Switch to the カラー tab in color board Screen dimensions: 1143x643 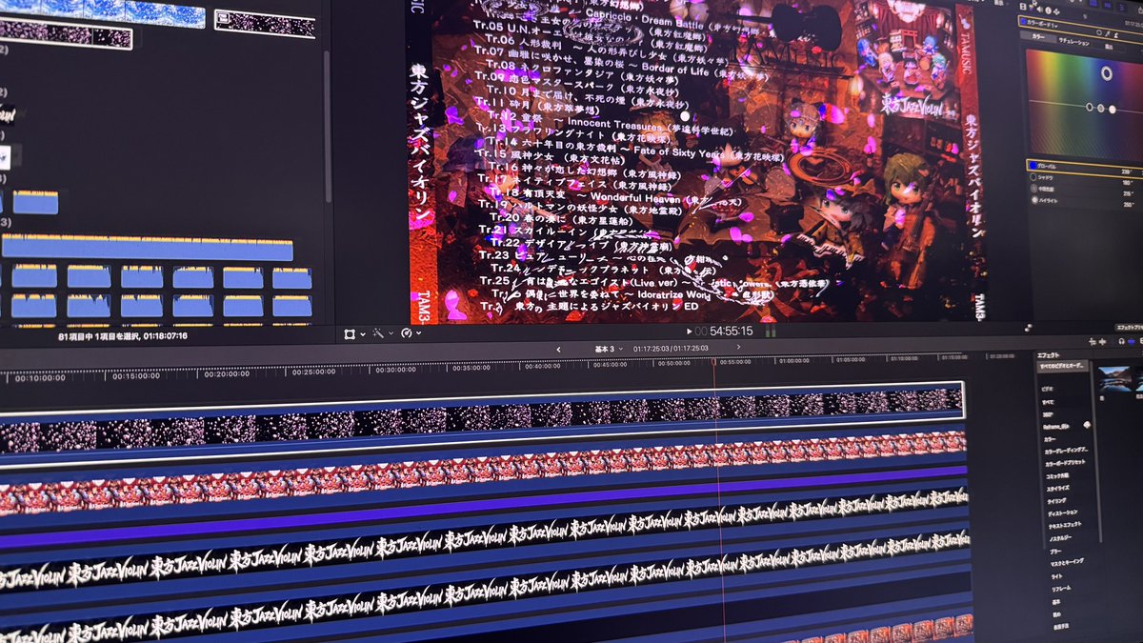[x=1038, y=36]
